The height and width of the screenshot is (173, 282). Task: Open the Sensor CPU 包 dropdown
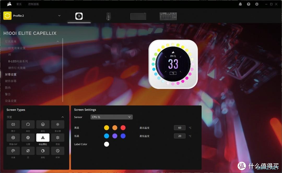pyautogui.click(x=111, y=117)
